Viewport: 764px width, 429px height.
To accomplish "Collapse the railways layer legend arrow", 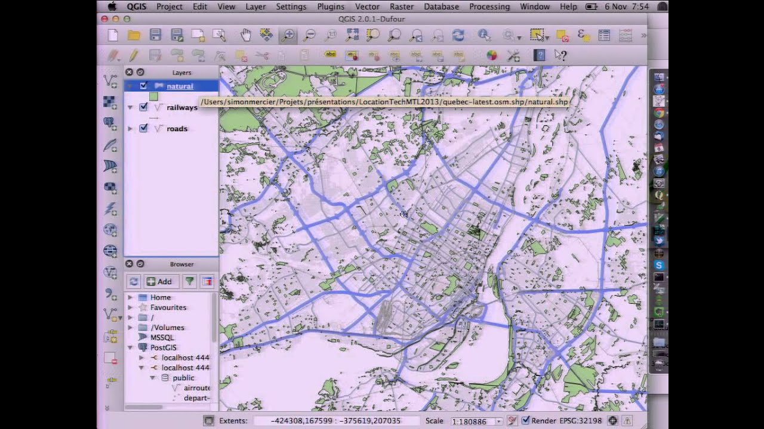I will 130,107.
